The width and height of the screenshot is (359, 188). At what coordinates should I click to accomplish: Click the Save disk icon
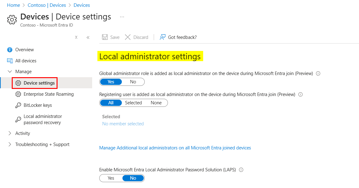tap(105, 37)
